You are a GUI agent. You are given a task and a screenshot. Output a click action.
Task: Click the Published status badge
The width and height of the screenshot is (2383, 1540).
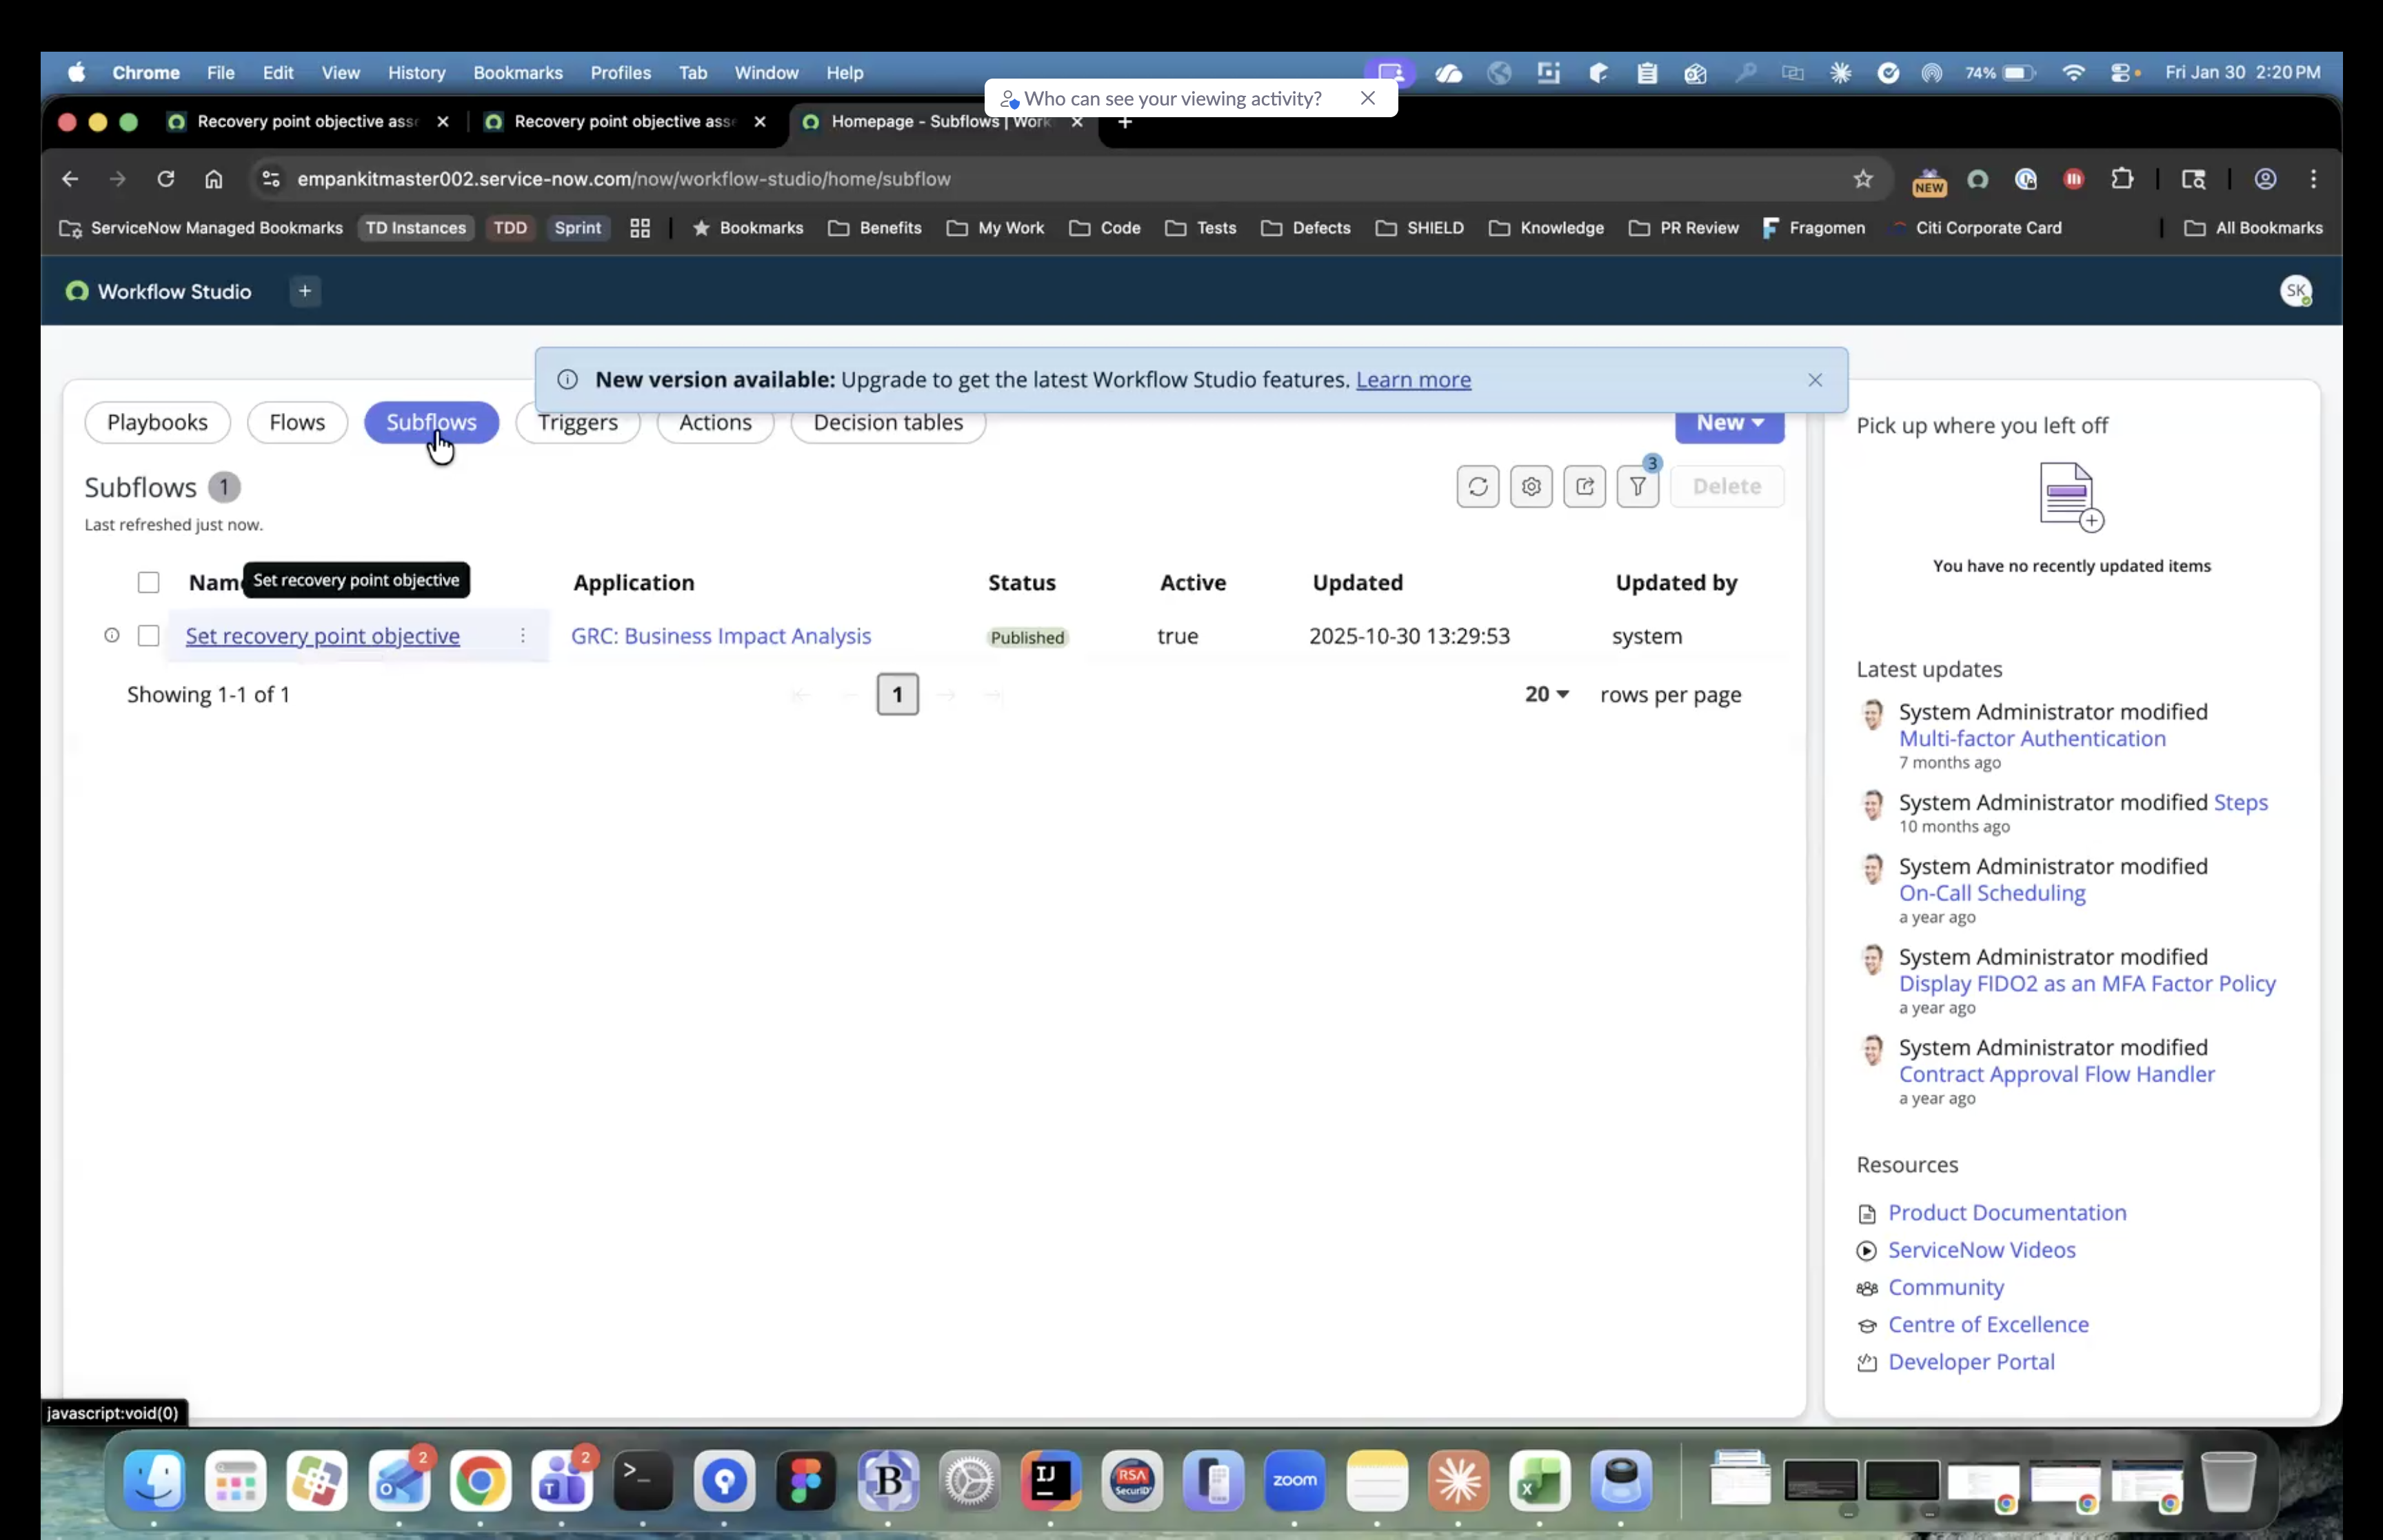pyautogui.click(x=1027, y=637)
